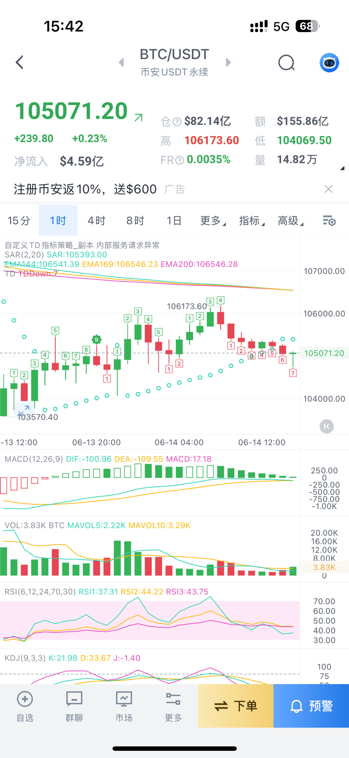Image resolution: width=349 pixels, height=758 pixels.
Task: Select the 1日 timeframe tab
Action: click(174, 220)
